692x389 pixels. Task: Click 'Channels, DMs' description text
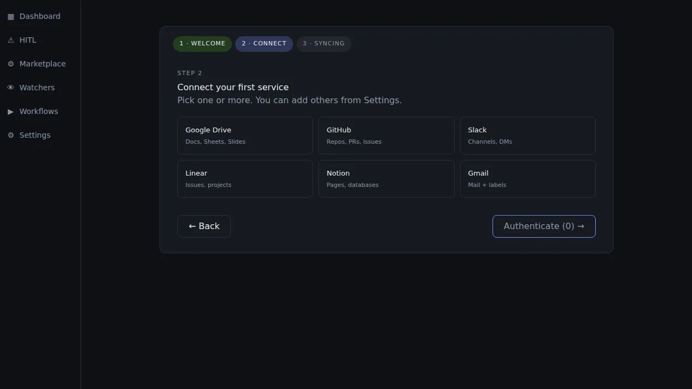pos(490,142)
